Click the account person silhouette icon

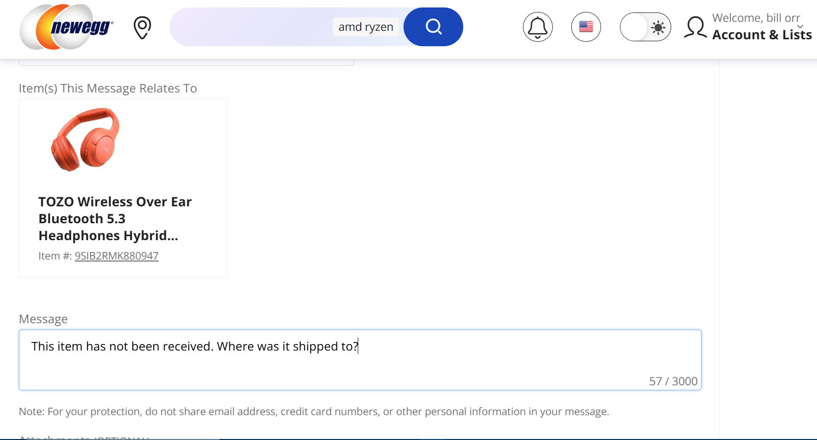[695, 27]
